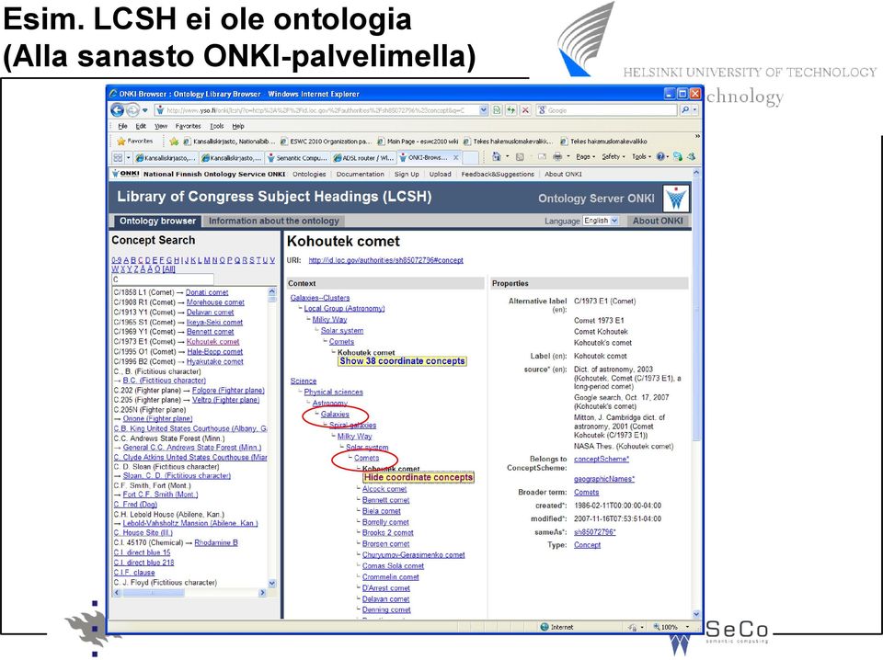
Task: Open the Help menu in menu bar
Action: [238, 126]
